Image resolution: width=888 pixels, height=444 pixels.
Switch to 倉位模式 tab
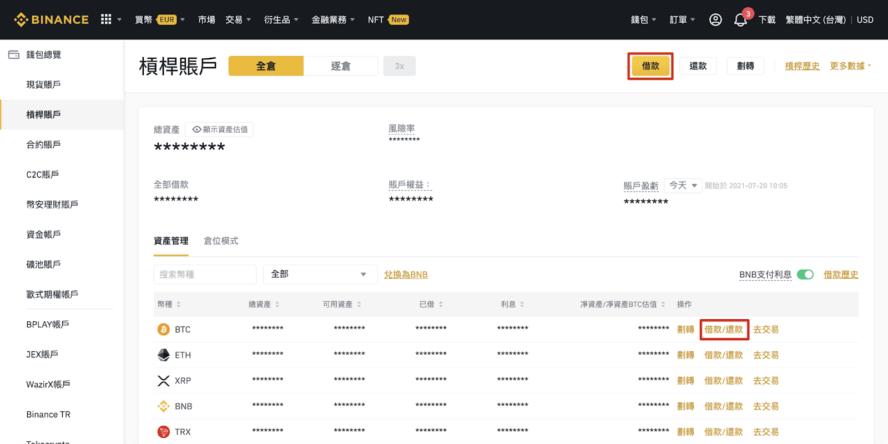[x=221, y=241]
